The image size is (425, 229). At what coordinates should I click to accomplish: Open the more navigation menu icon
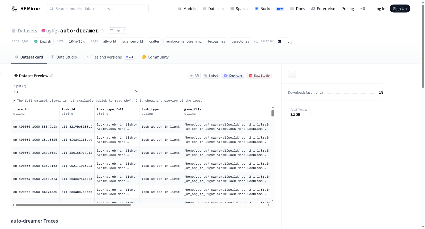coord(363,9)
